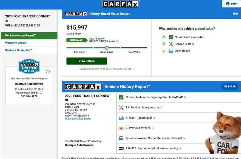Click the previous owners people icon
The width and height of the screenshot is (241, 159).
click(121, 128)
